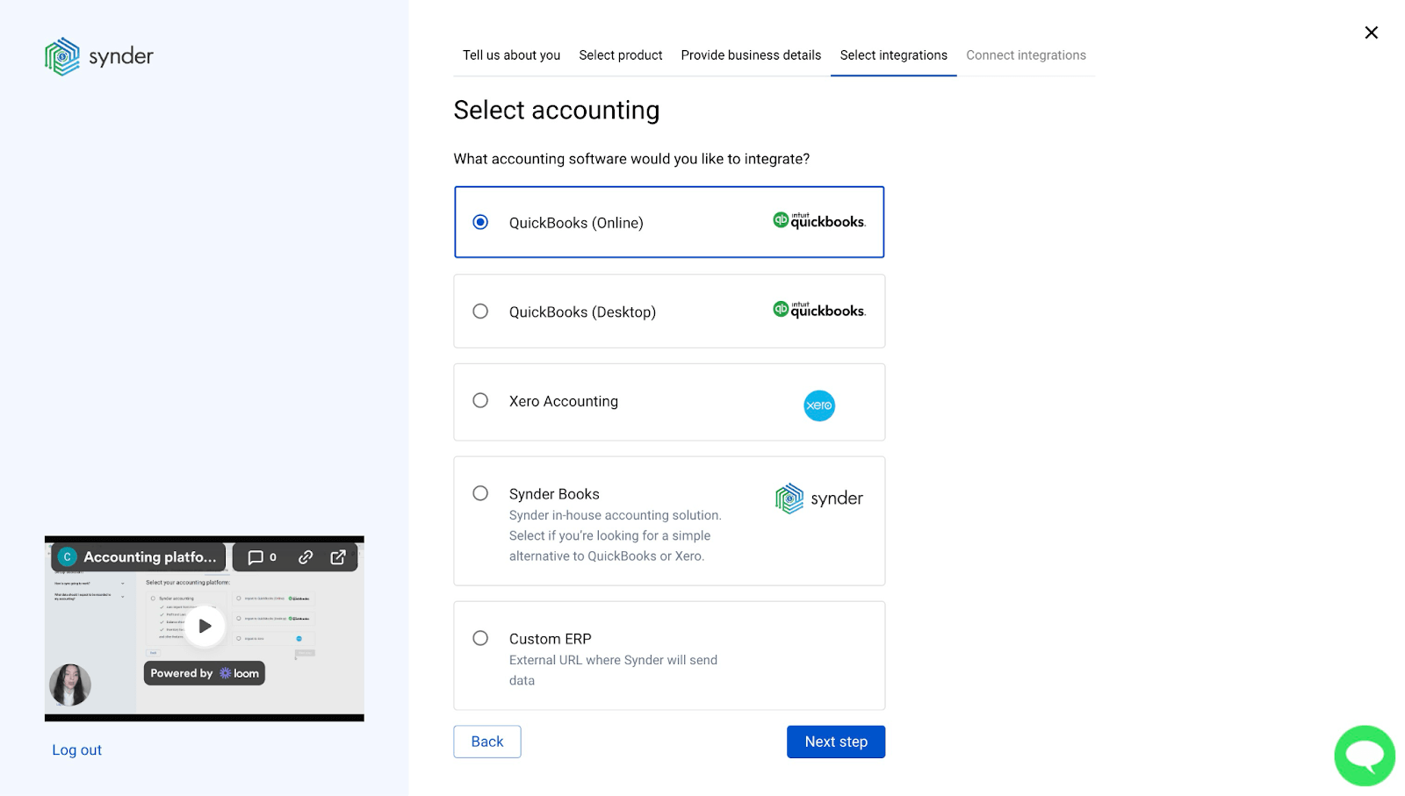The width and height of the screenshot is (1405, 796).
Task: Play the Loom accounting platform video
Action: [x=205, y=626]
